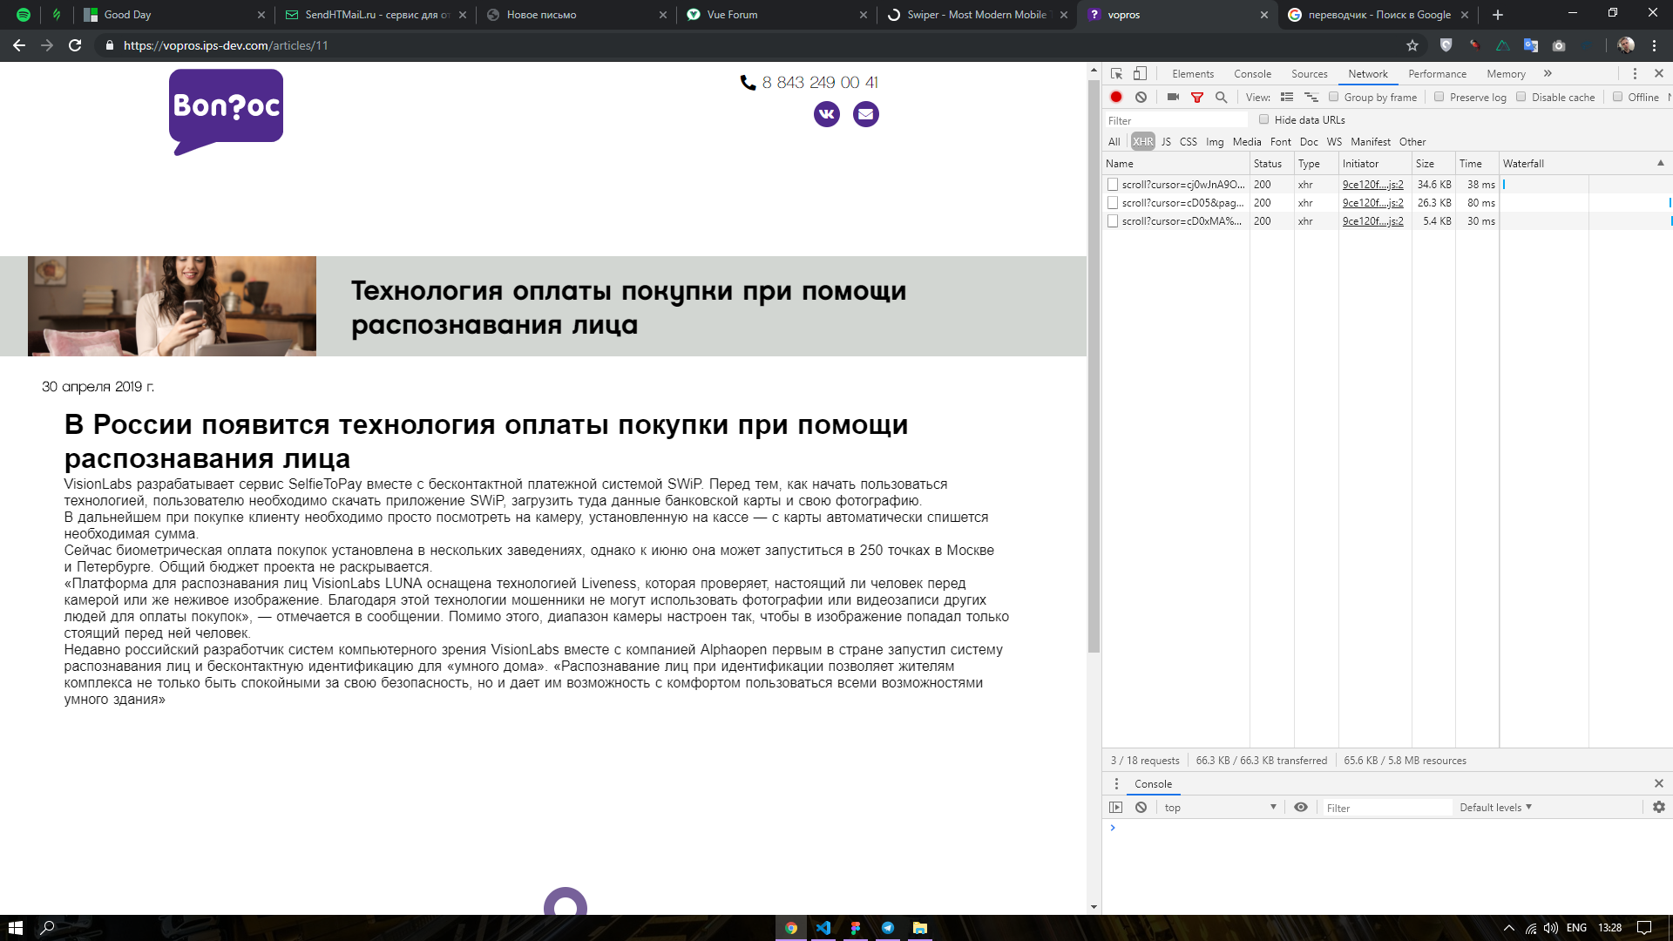The height and width of the screenshot is (941, 1673).
Task: Open Visual Studio Code from taskbar
Action: [823, 928]
